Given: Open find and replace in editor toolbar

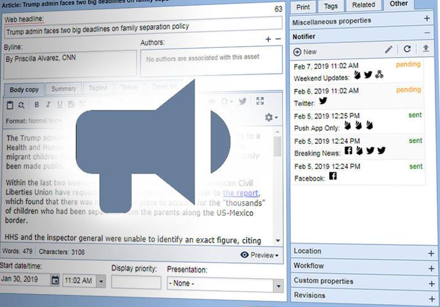Looking at the screenshot, I should coord(21,105).
